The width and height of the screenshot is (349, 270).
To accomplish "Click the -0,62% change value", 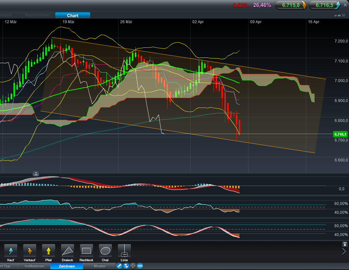I will [x=240, y=5].
